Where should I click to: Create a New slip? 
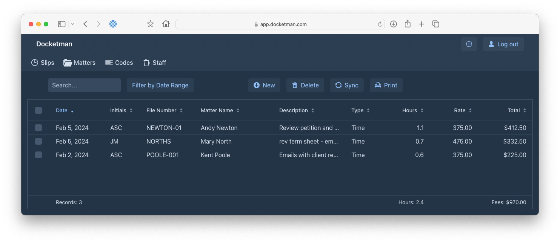pyautogui.click(x=264, y=85)
